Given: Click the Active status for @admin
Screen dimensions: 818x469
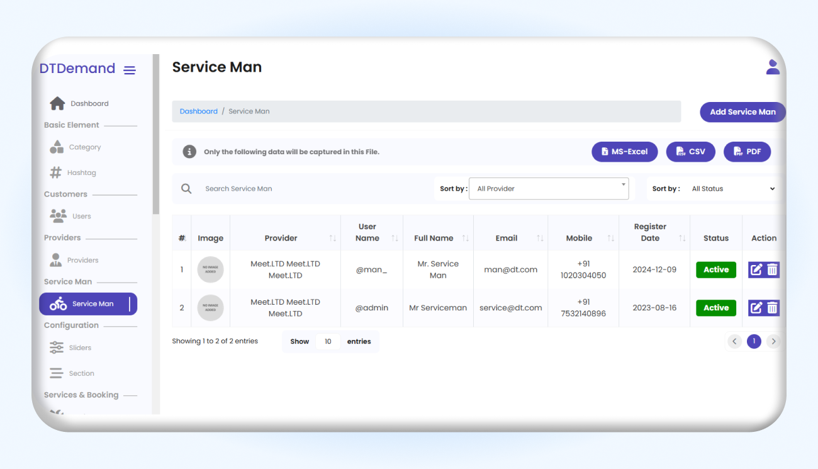Looking at the screenshot, I should point(716,308).
